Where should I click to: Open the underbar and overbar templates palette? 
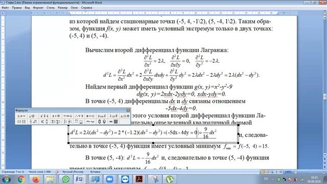[79, 122]
